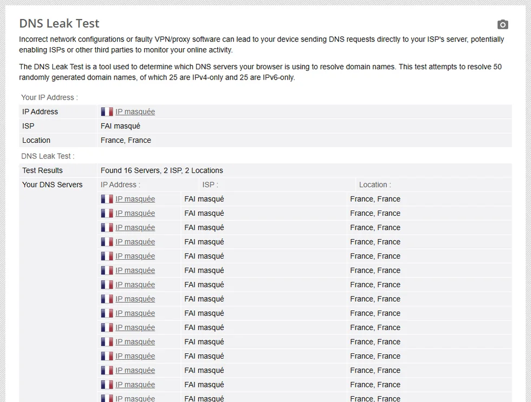Open the IP masquée link in the IP Address row
Image resolution: width=531 pixels, height=402 pixels.
(135, 111)
